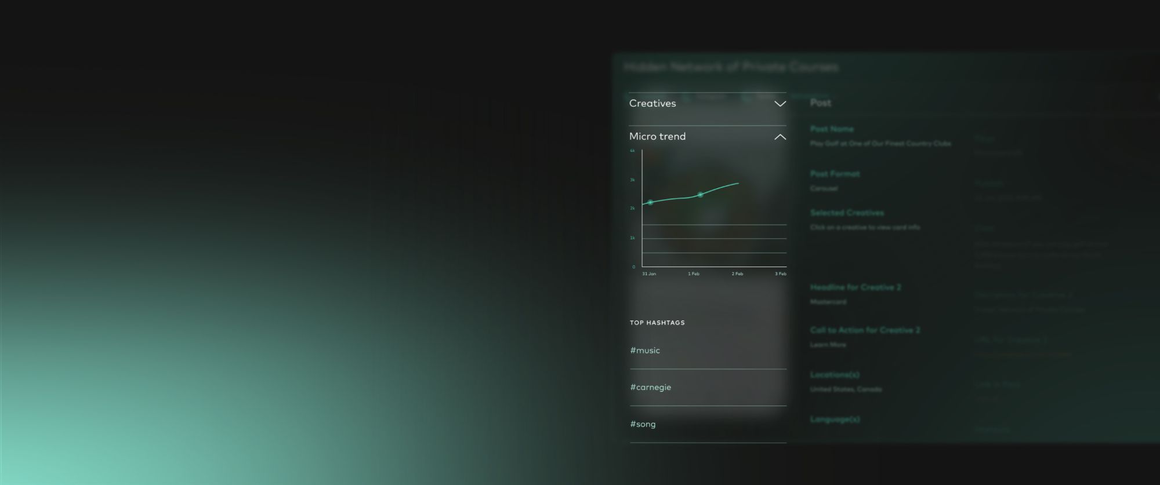Click the Post Name field
The width and height of the screenshot is (1160, 485).
pyautogui.click(x=832, y=129)
